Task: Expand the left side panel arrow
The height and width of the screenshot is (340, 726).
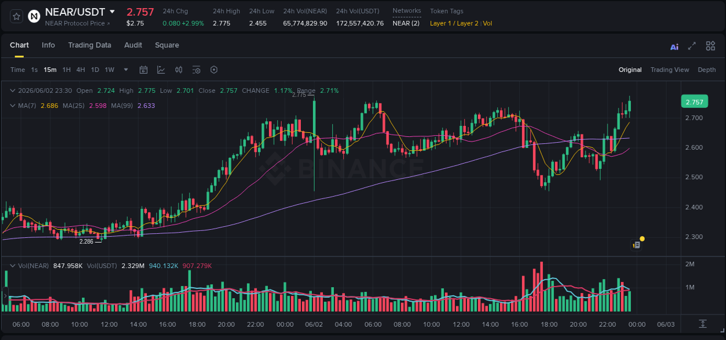Action: [x=5, y=296]
